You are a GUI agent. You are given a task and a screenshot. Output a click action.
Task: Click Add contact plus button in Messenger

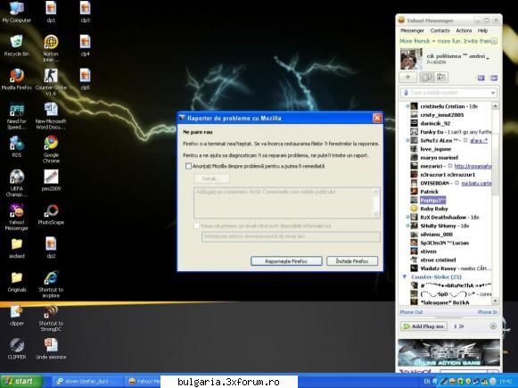click(408, 77)
